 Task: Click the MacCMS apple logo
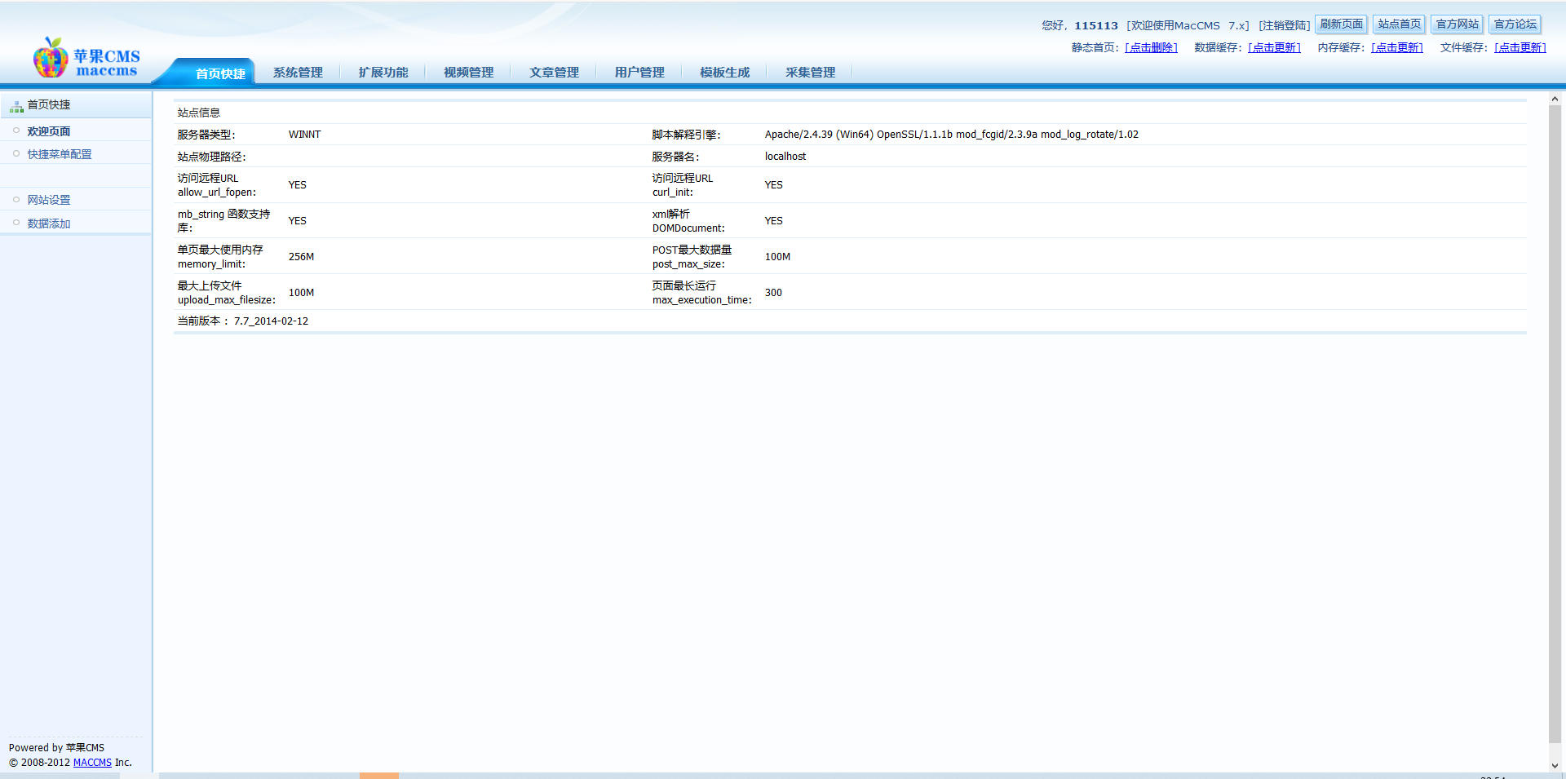[x=51, y=58]
